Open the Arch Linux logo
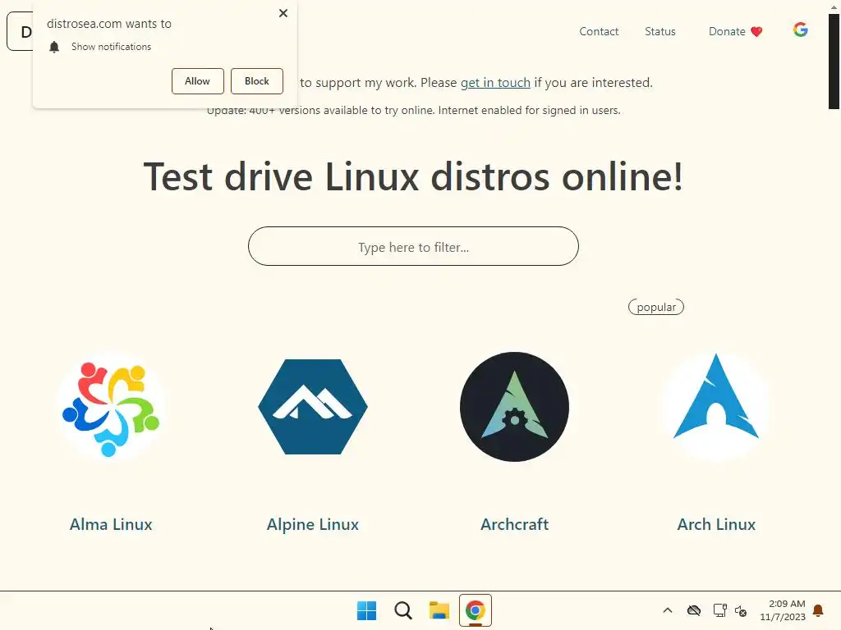The image size is (841, 630). tap(716, 407)
